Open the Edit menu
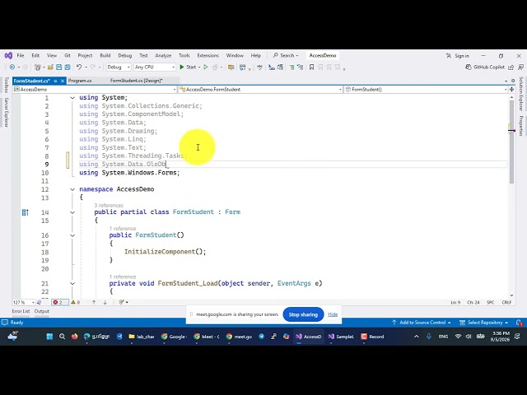The width and height of the screenshot is (527, 395). [x=35, y=55]
